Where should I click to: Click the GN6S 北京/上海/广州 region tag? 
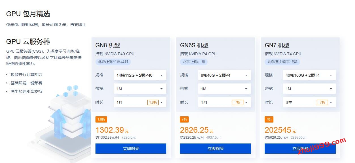point(194,62)
